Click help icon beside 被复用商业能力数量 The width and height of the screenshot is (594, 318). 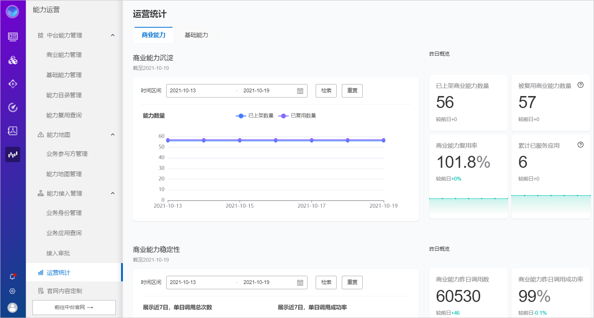[x=581, y=85]
